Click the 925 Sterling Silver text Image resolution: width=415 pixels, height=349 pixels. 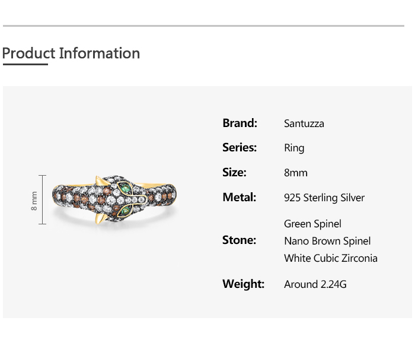324,198
